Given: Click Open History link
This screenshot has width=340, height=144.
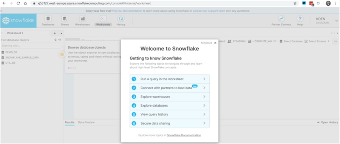Looking at the screenshot, I should [328, 123].
